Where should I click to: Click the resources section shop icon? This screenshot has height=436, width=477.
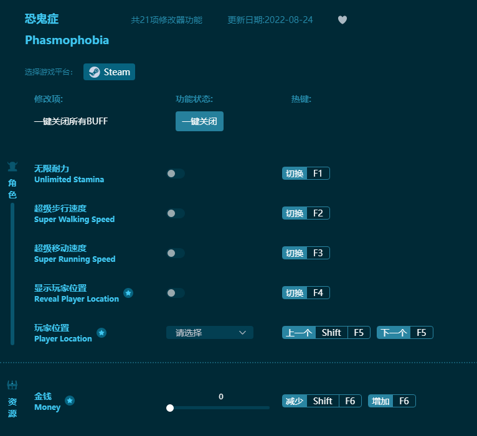coord(12,385)
